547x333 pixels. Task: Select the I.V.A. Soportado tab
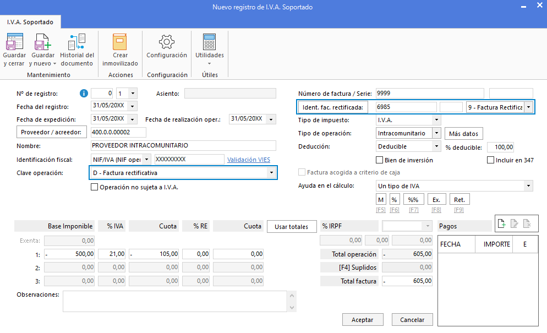30,22
